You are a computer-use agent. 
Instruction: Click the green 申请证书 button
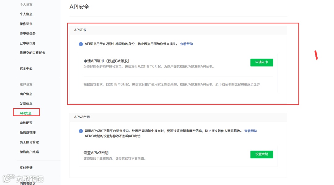pyautogui.click(x=262, y=62)
